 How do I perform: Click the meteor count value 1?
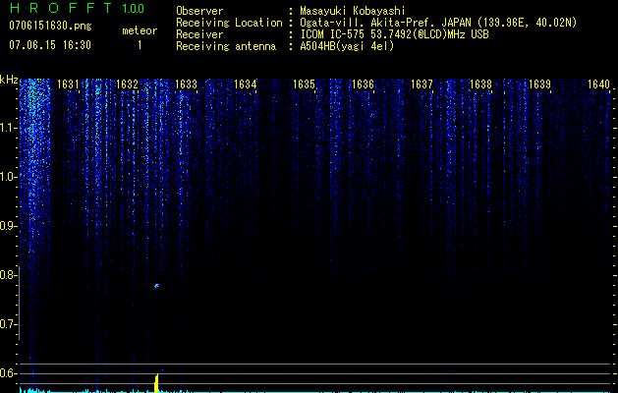(140, 46)
